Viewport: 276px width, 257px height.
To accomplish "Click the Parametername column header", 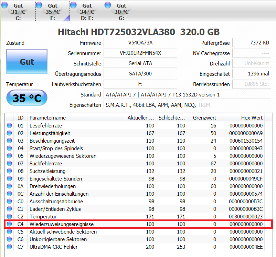I will click(x=76, y=118).
